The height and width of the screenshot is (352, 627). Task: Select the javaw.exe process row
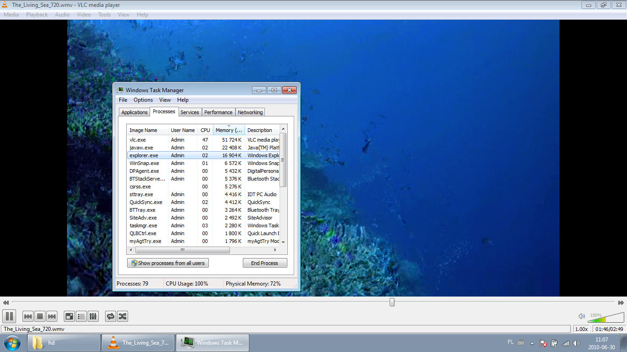(203, 148)
